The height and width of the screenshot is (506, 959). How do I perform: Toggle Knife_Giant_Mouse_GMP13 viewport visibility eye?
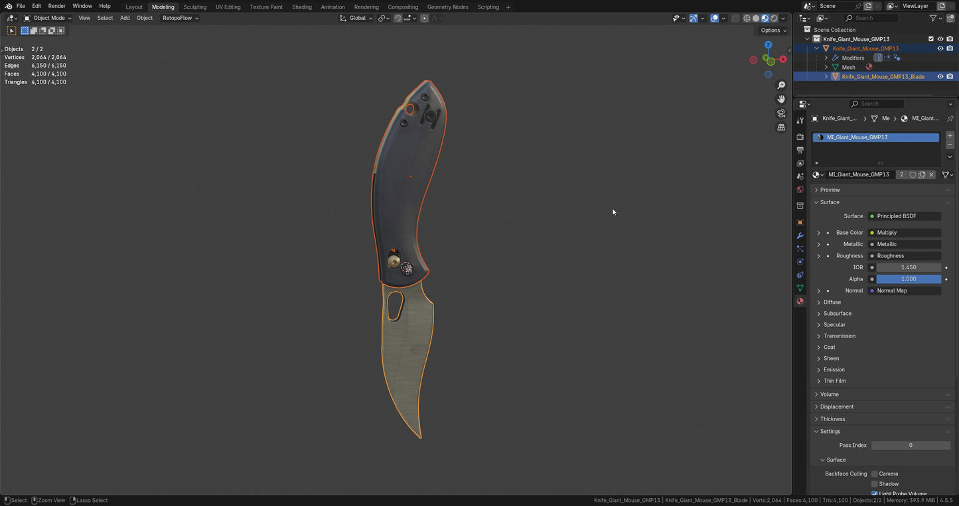[940, 48]
